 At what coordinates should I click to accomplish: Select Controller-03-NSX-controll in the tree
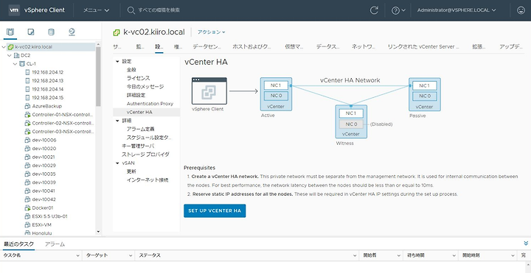coord(63,132)
